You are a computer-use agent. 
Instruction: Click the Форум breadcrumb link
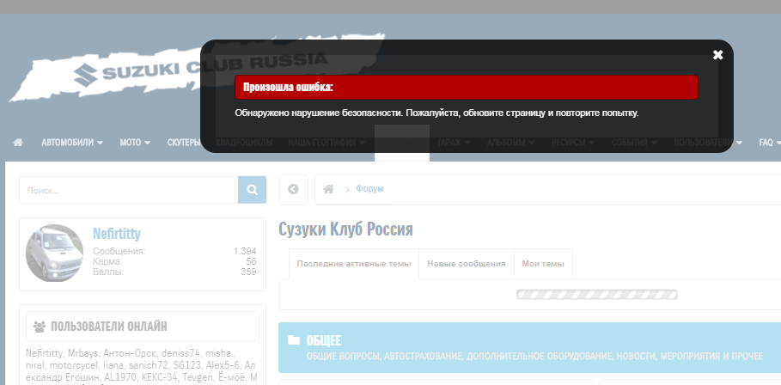(369, 189)
